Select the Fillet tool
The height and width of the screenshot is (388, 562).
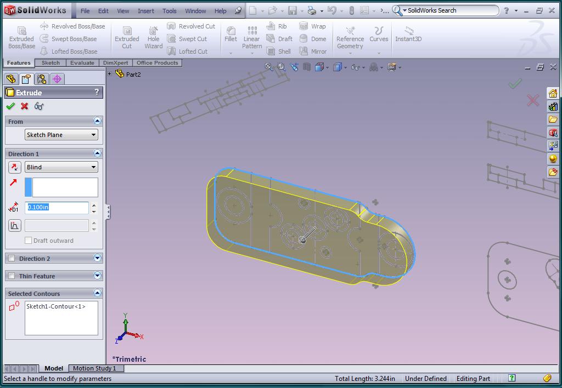coord(231,35)
